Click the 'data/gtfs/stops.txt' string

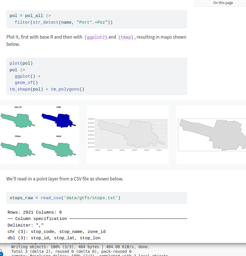91,198
